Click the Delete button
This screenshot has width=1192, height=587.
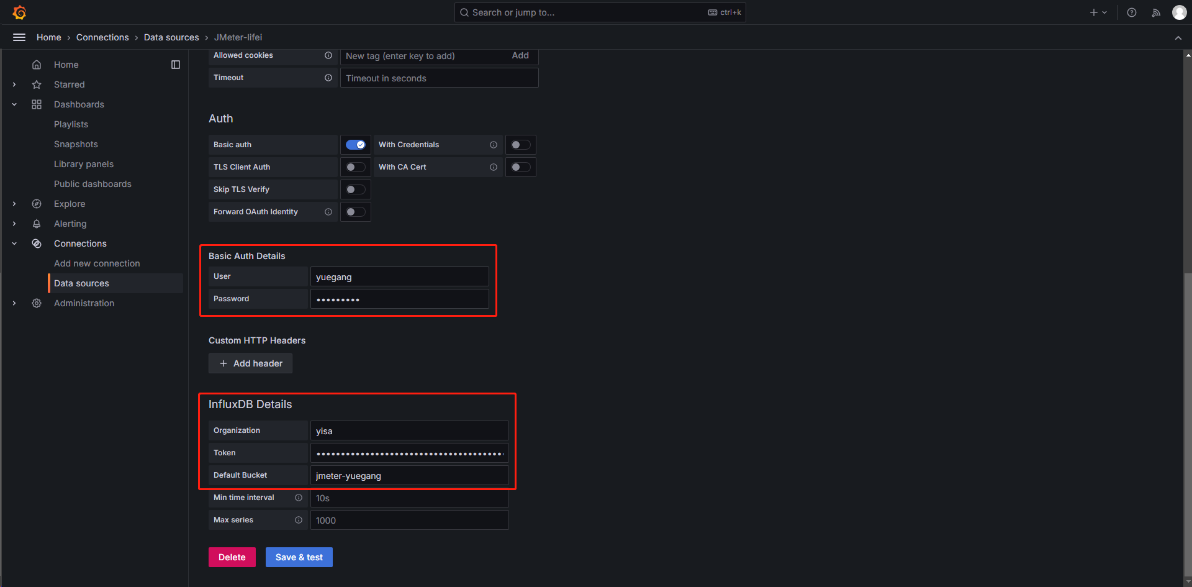pyautogui.click(x=232, y=557)
